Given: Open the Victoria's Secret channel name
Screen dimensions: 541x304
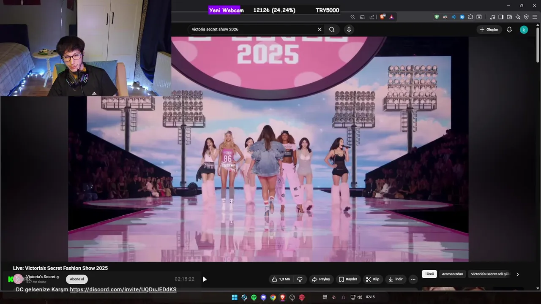Looking at the screenshot, I should (41, 277).
